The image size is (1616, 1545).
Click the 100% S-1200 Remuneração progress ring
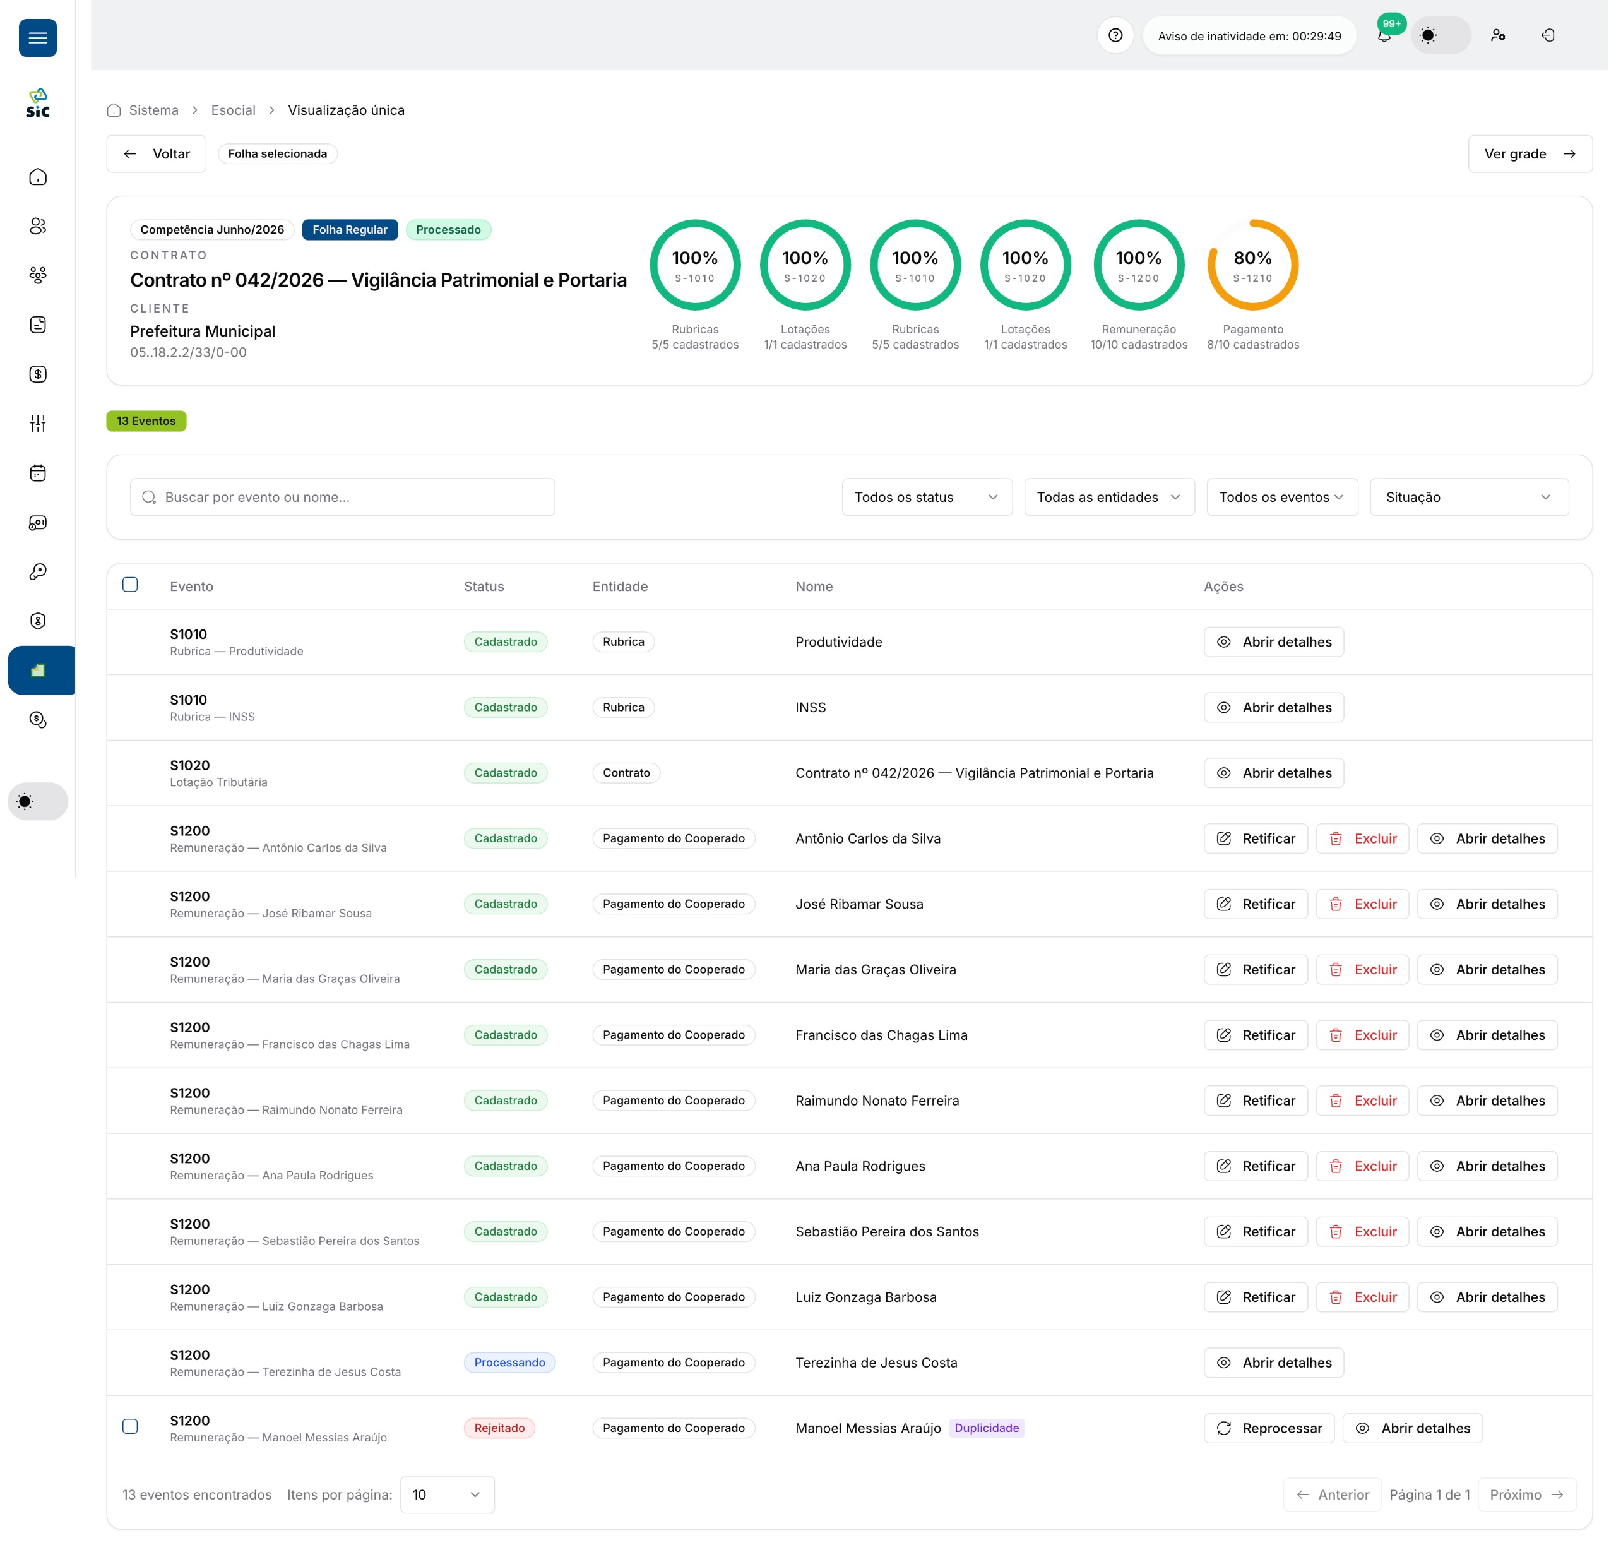(1139, 265)
